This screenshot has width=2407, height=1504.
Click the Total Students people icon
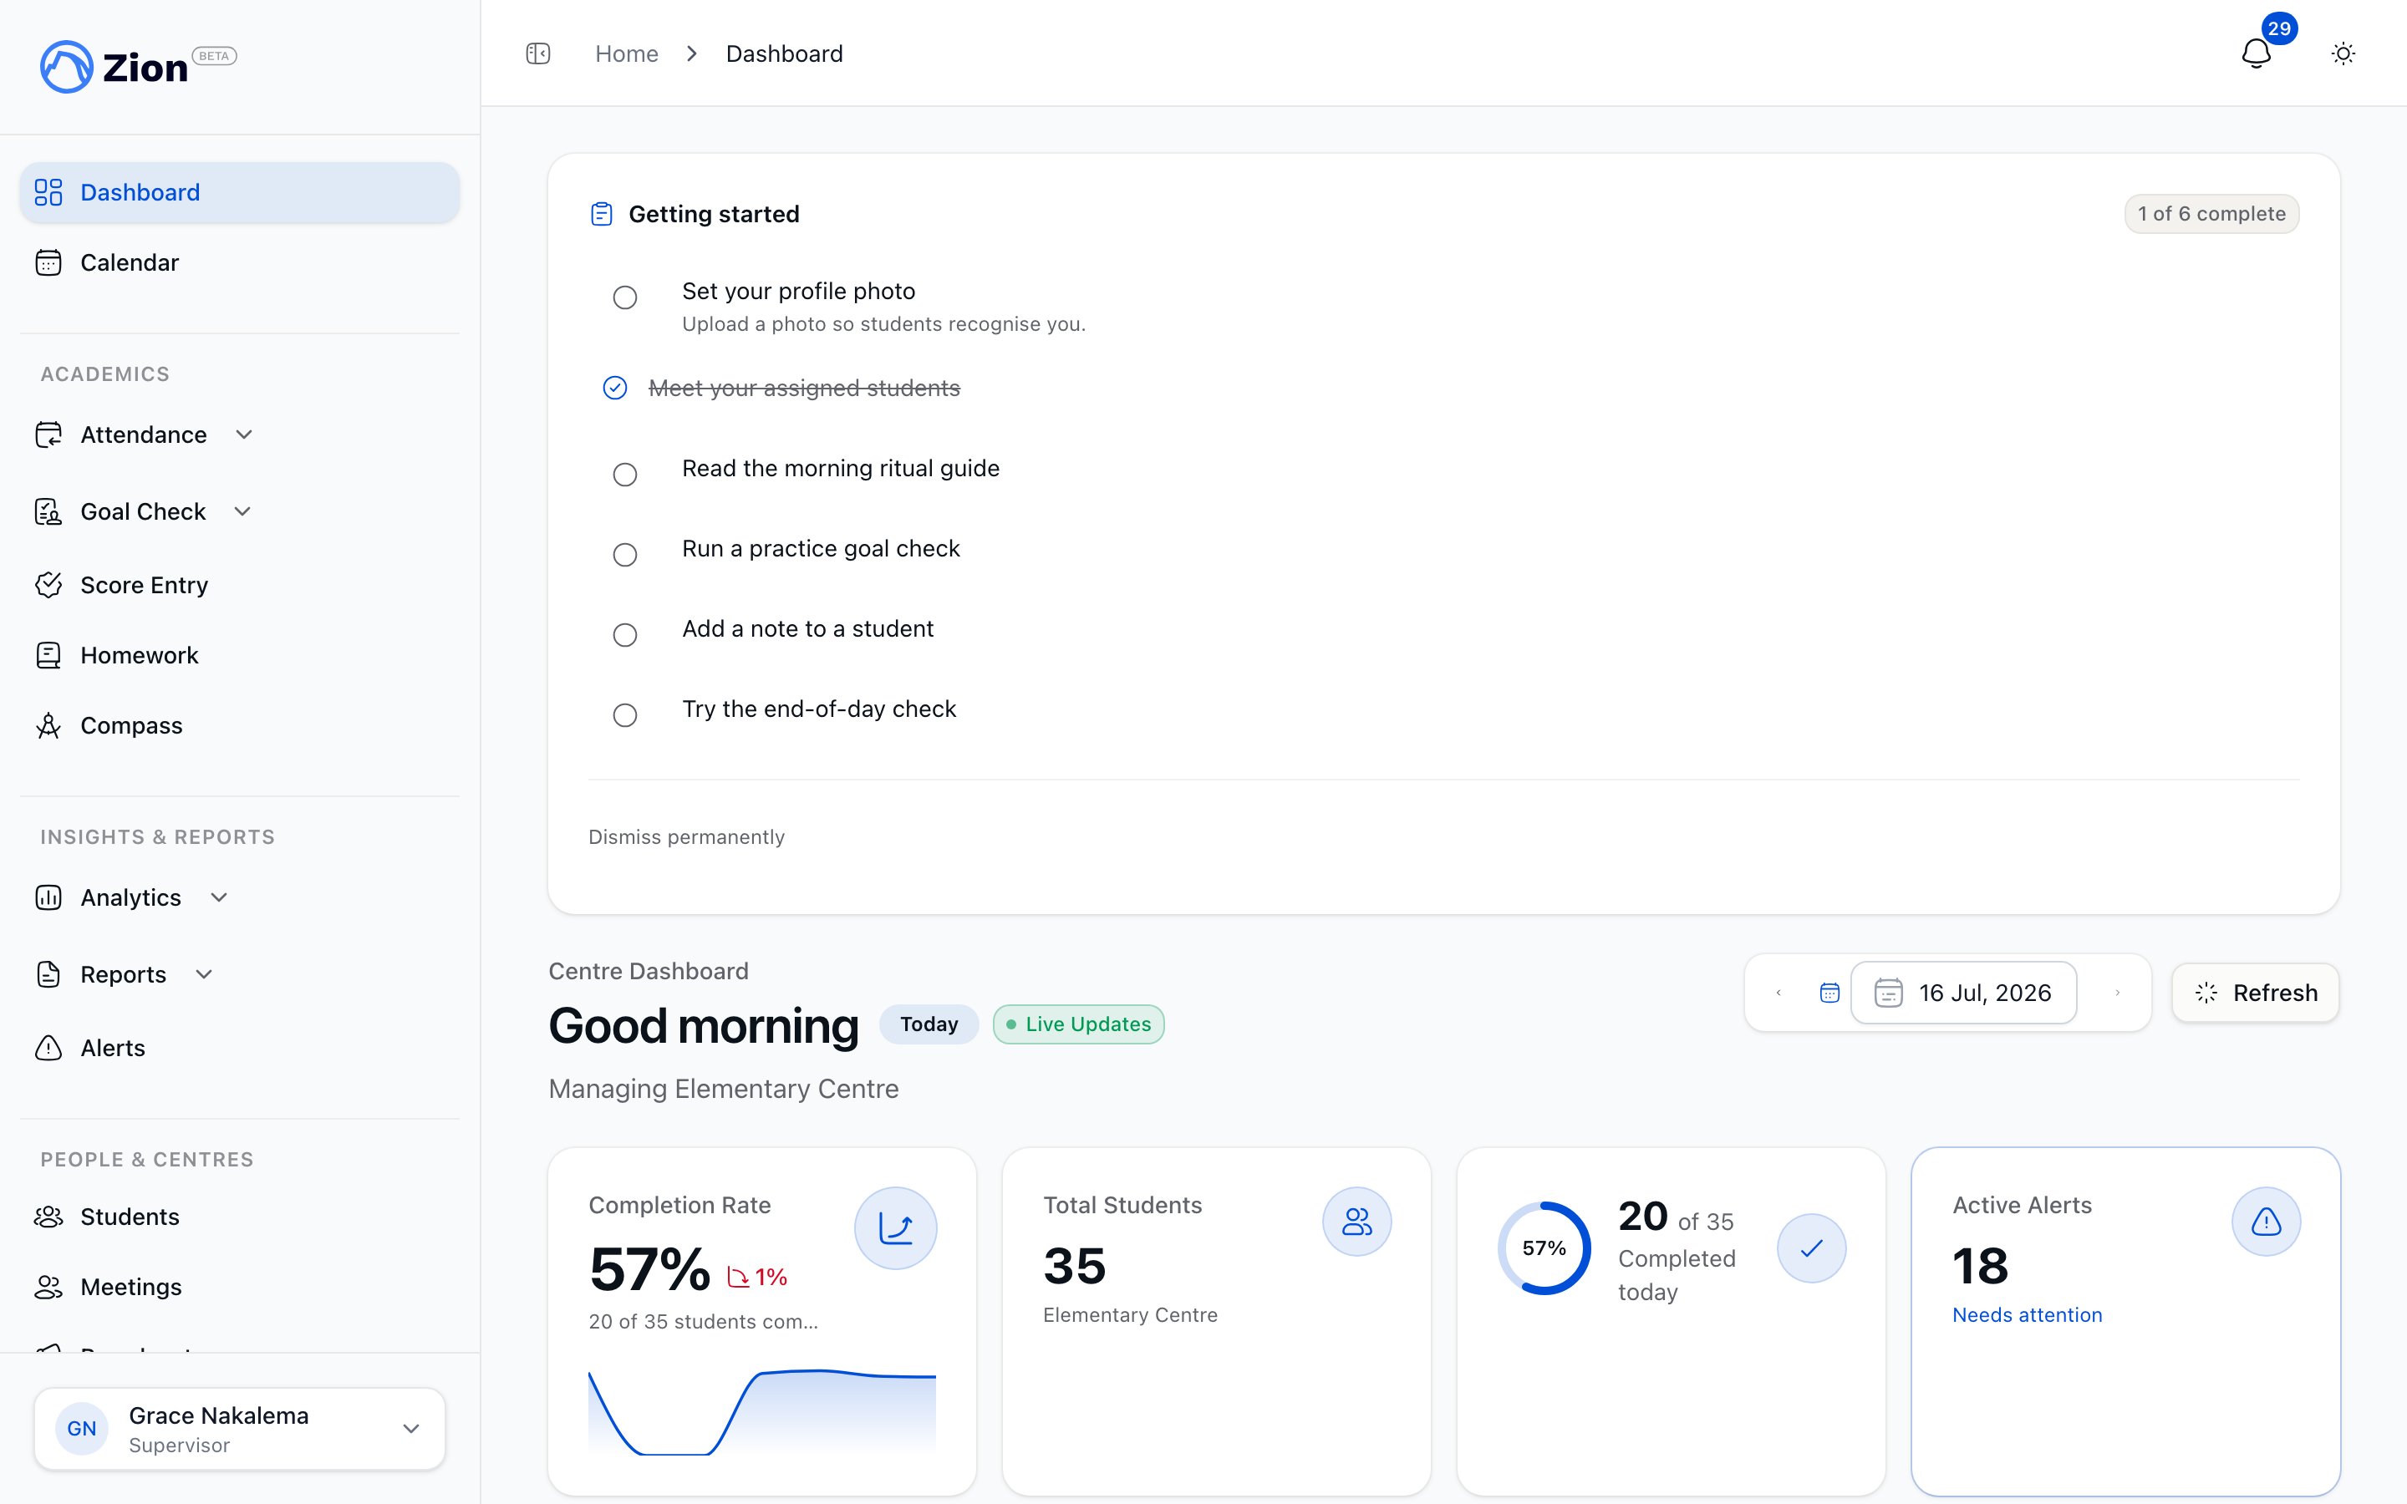click(1356, 1222)
